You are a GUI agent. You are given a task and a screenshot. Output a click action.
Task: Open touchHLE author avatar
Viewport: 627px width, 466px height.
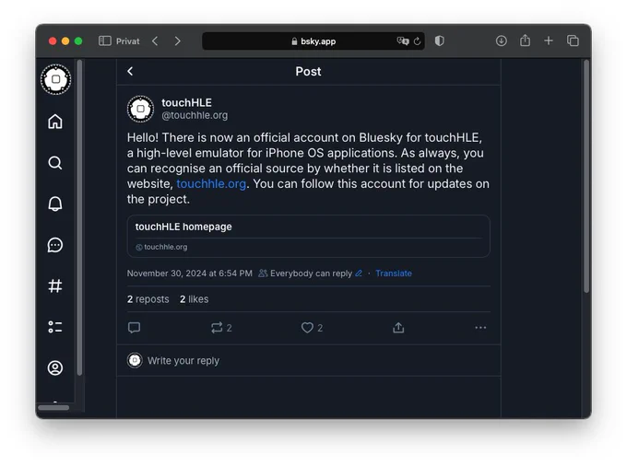(140, 109)
